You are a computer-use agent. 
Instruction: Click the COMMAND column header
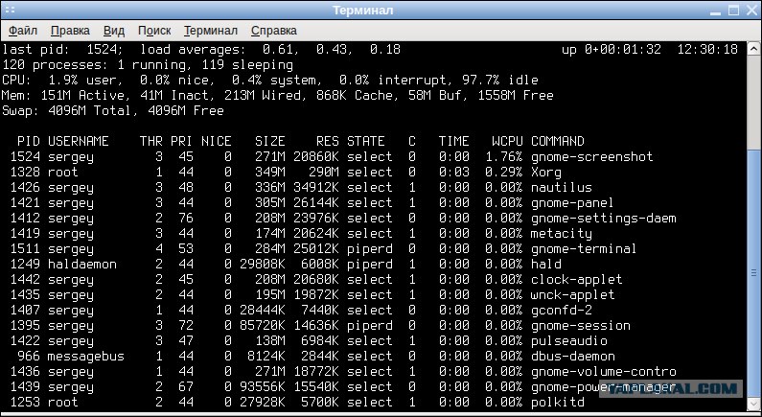(558, 142)
